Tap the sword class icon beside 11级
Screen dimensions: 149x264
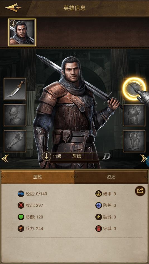(x=46, y=156)
